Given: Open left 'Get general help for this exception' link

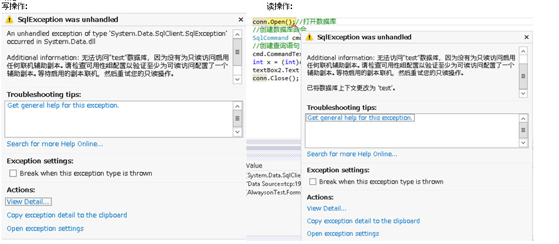Looking at the screenshot, I should [63, 105].
